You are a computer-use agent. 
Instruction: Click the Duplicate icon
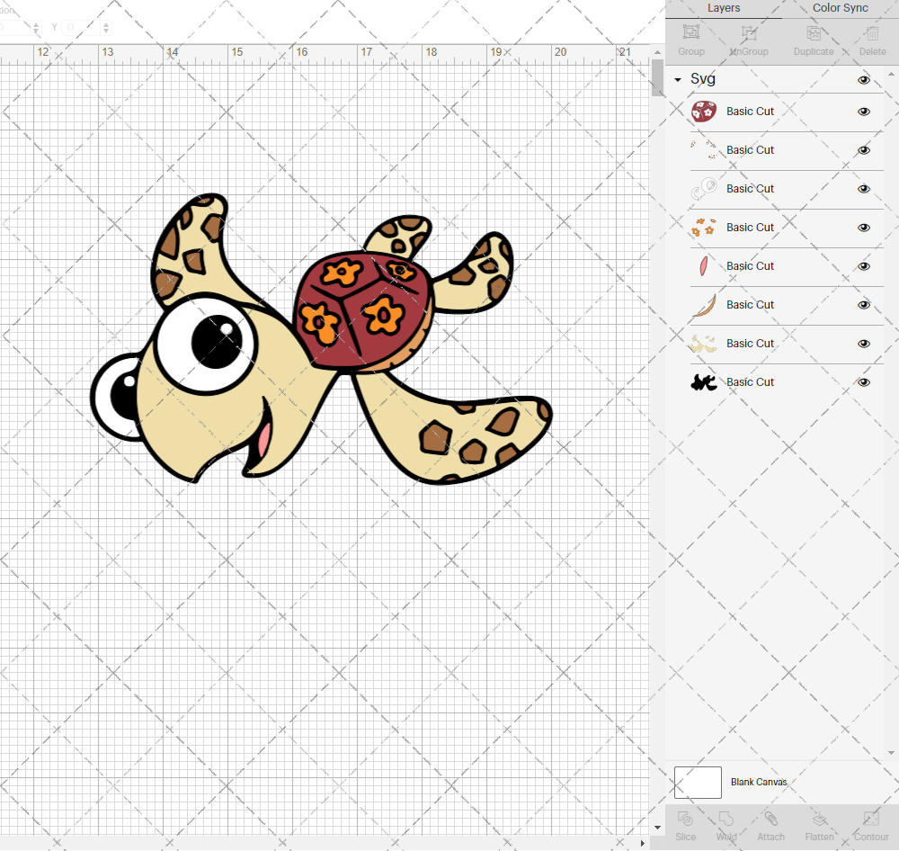tap(813, 32)
